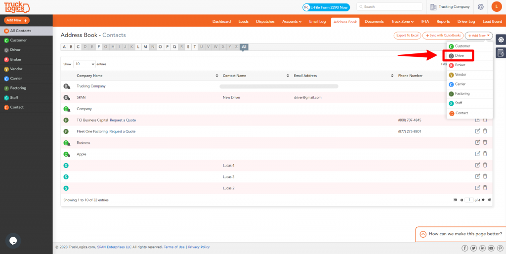
Task: Open the IFTA tab
Action: [x=425, y=22]
